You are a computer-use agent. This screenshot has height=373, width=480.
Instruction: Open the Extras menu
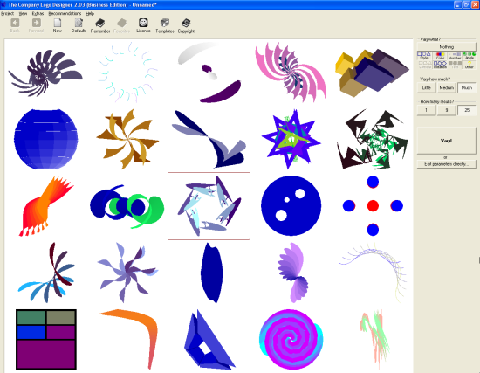[38, 13]
